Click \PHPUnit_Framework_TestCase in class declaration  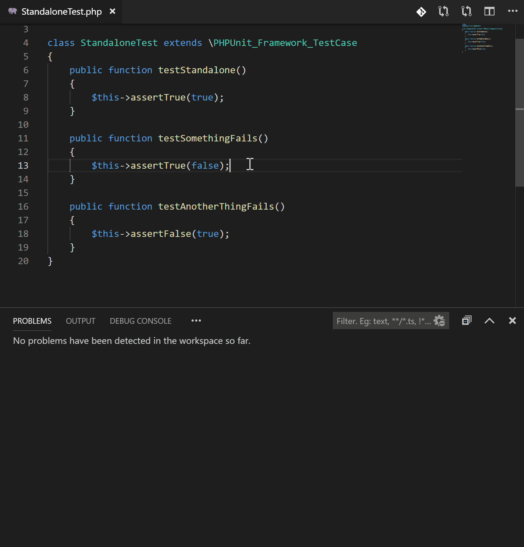tap(282, 43)
